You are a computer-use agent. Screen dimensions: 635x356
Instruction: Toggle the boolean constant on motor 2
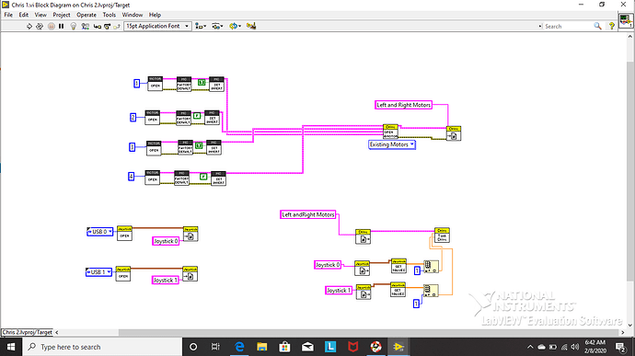tap(197, 116)
